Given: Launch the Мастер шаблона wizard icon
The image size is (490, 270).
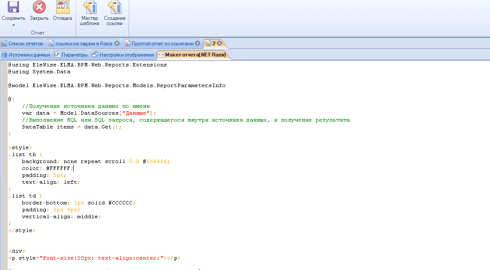Looking at the screenshot, I should 89,7.
